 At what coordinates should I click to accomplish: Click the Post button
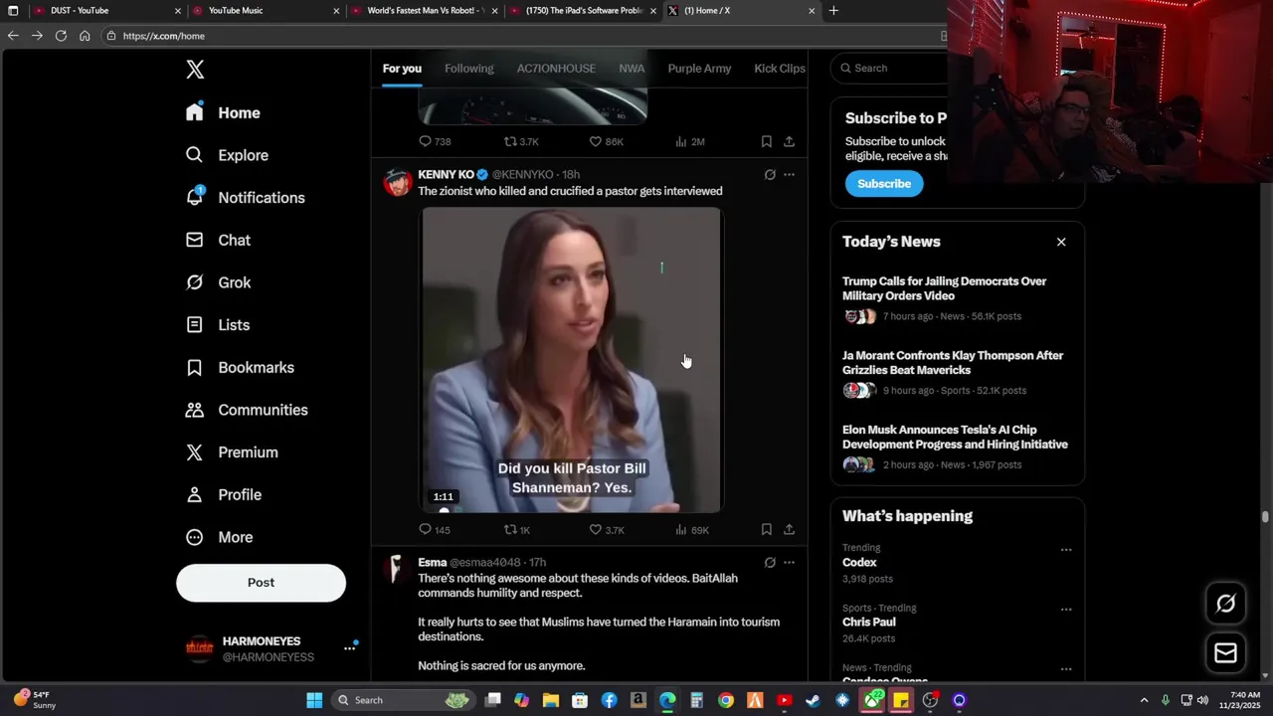pyautogui.click(x=261, y=583)
